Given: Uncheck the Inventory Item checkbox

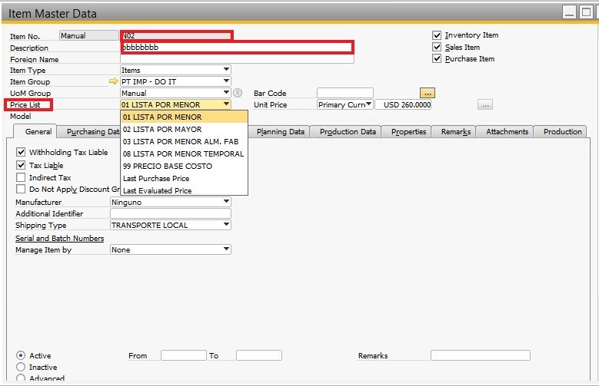Looking at the screenshot, I should pyautogui.click(x=437, y=35).
